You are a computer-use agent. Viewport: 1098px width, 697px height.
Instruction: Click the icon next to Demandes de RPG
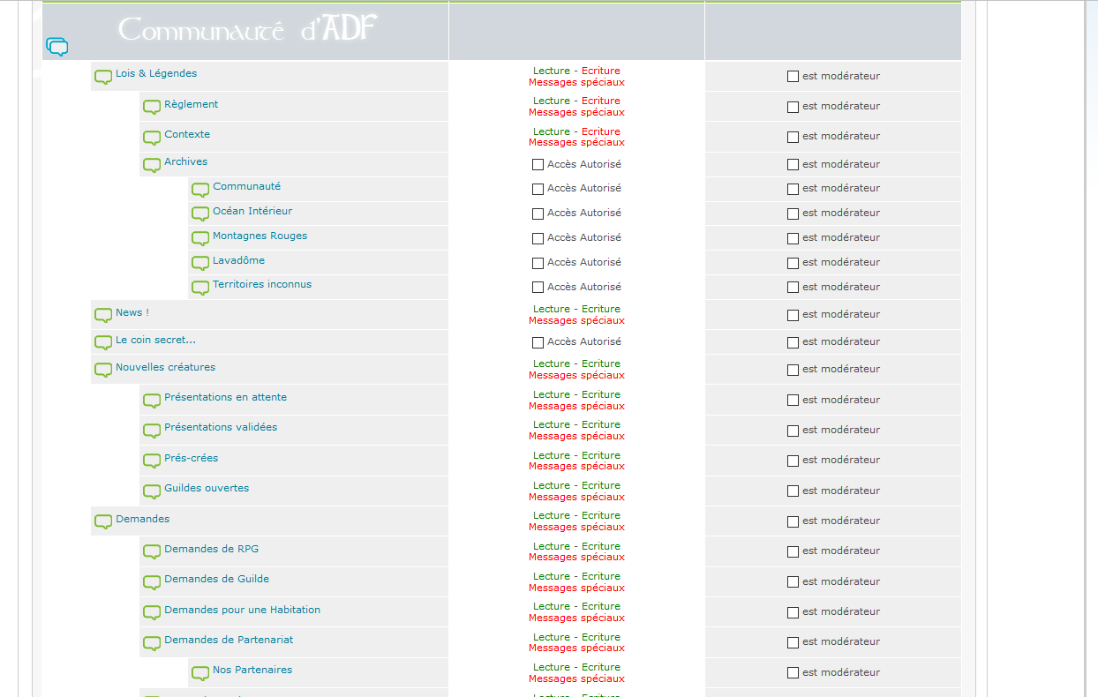click(x=152, y=553)
